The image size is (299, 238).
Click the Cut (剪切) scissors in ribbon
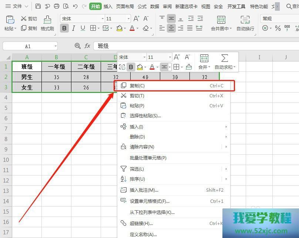pos(29,19)
